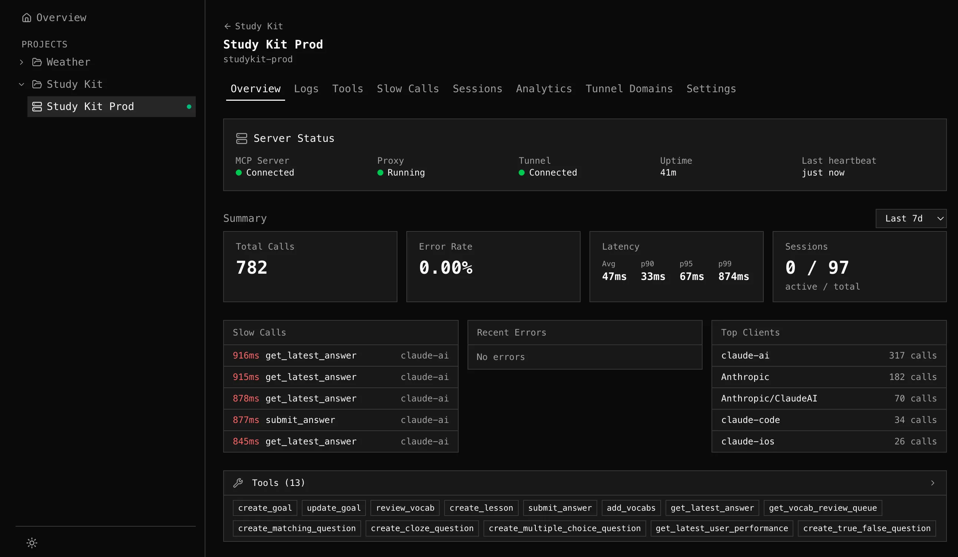Click the create_lesson tool tag

[481, 508]
